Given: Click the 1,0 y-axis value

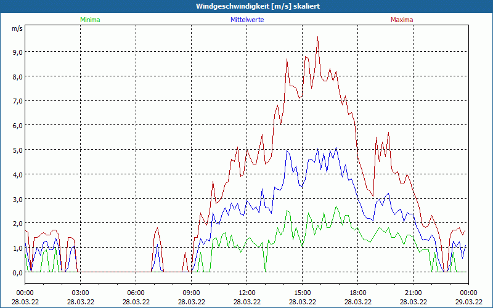Looking at the screenshot, I should (x=17, y=248).
